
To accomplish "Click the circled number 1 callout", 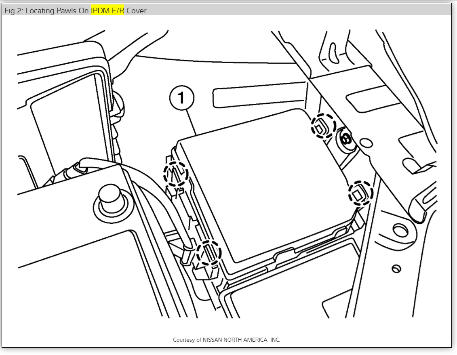I will pos(182,98).
